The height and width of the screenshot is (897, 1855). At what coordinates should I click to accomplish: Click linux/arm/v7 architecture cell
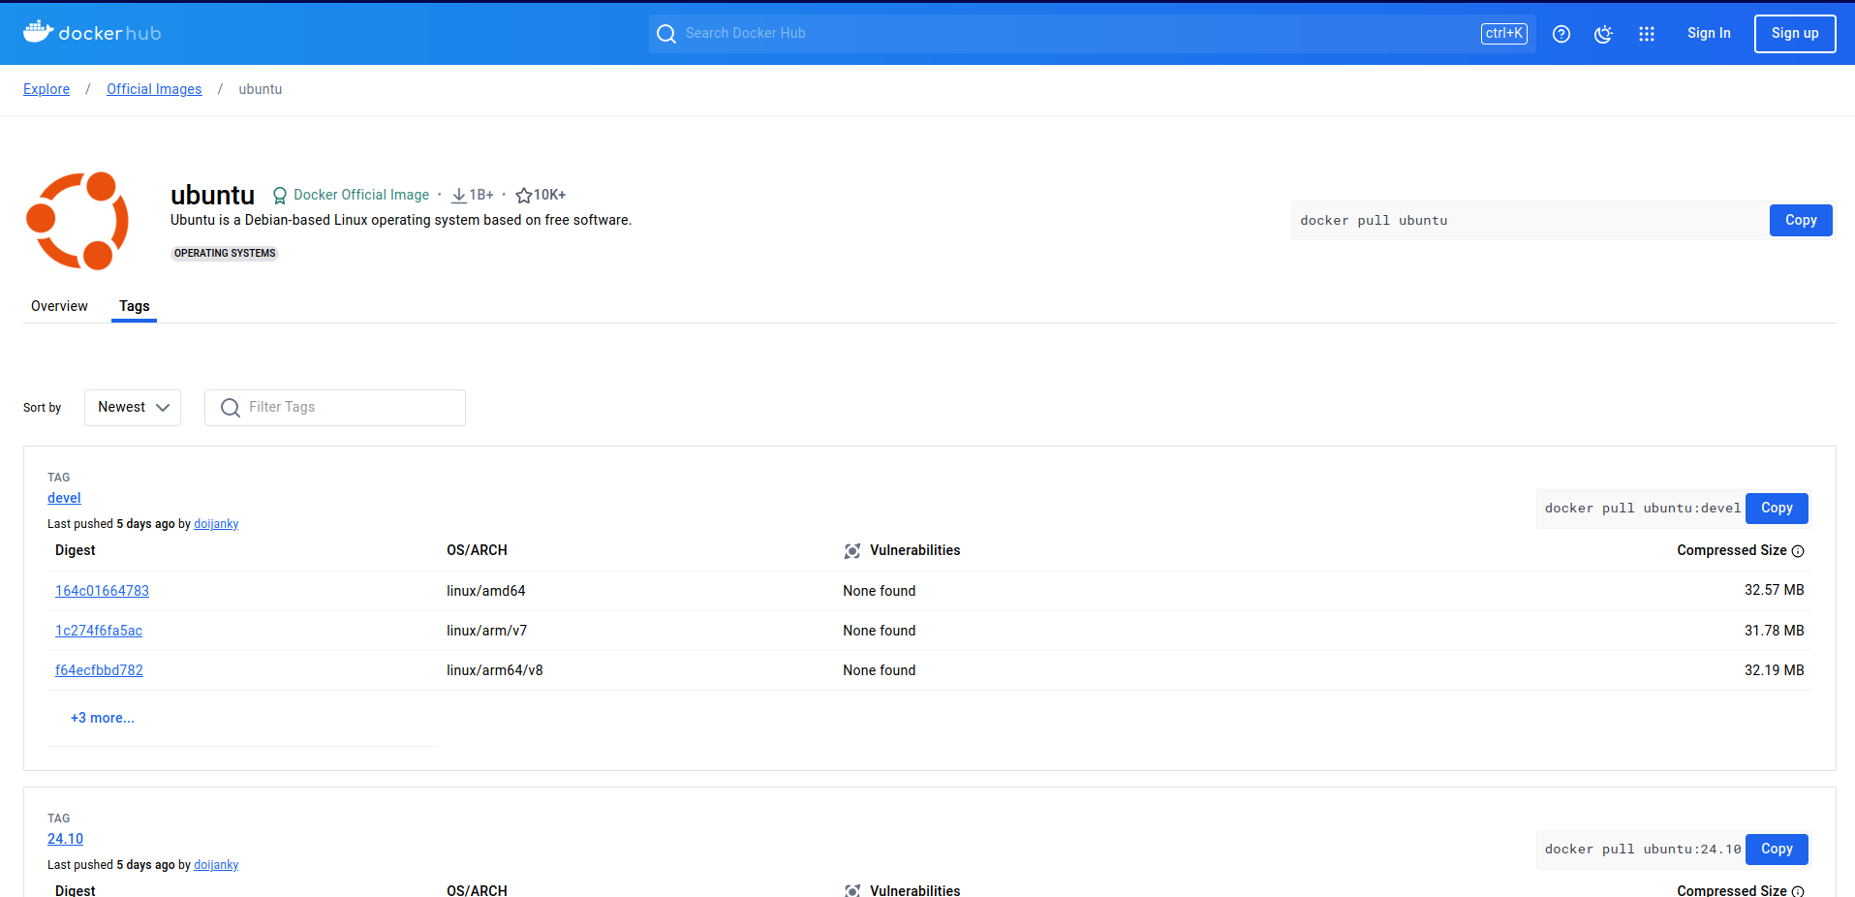pyautogui.click(x=486, y=631)
